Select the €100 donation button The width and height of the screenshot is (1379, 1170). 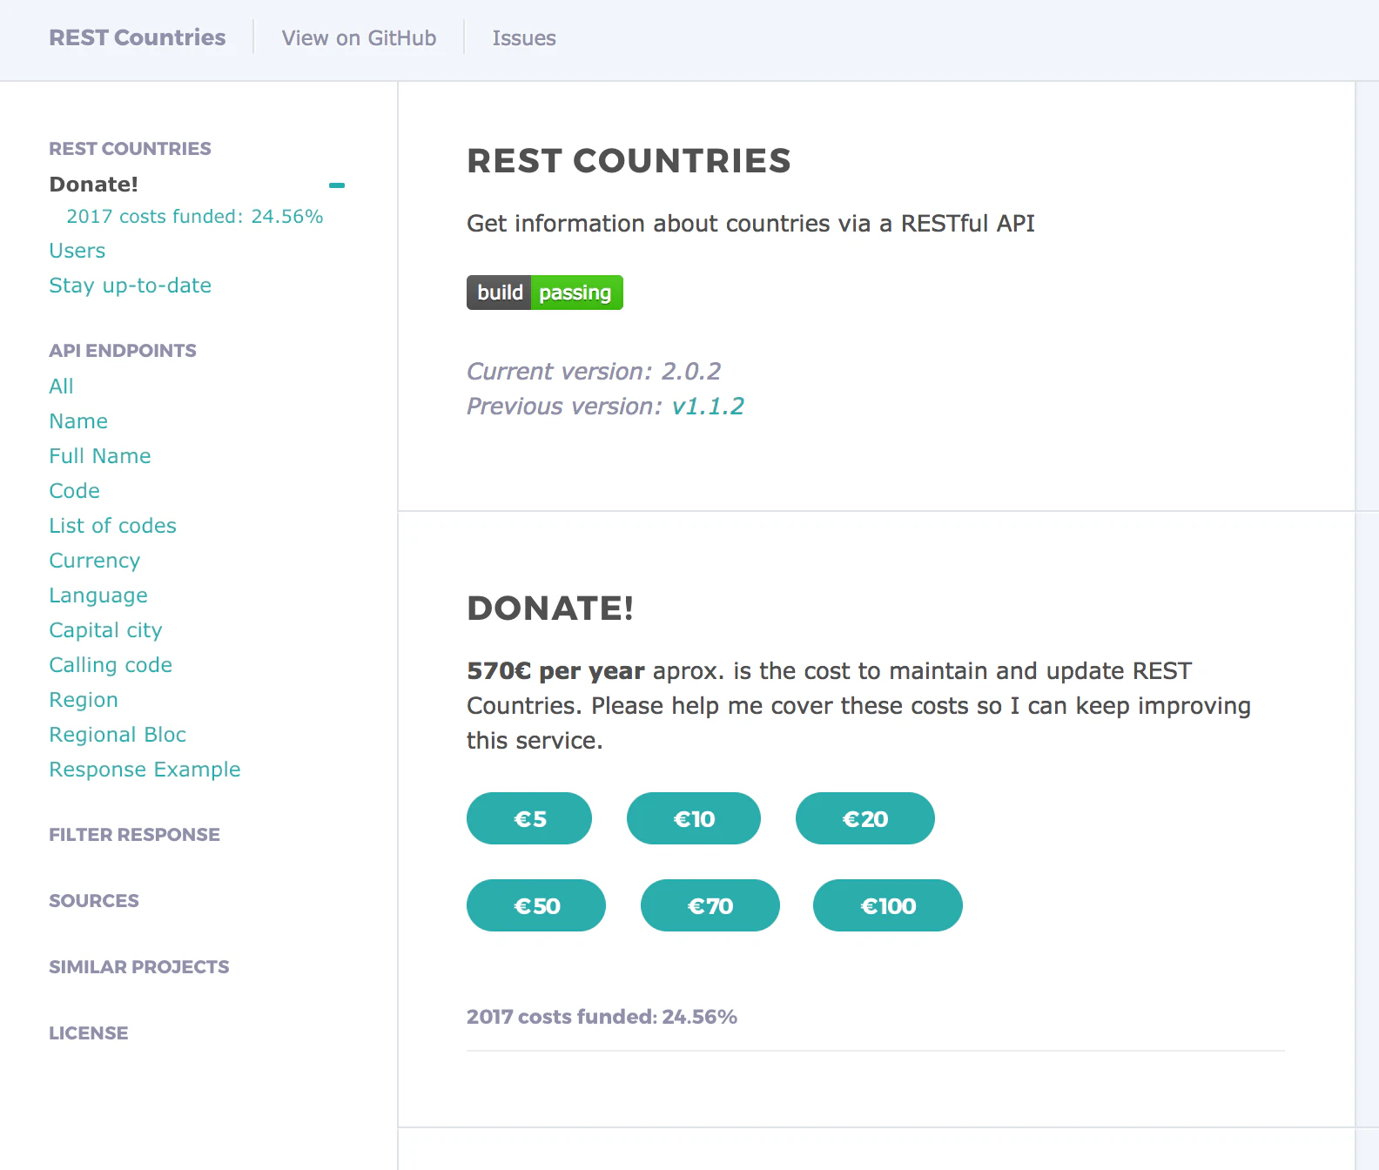pos(887,905)
